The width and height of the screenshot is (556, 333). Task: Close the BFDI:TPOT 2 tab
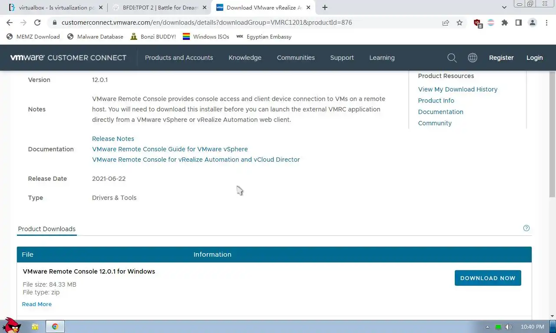coord(205,7)
